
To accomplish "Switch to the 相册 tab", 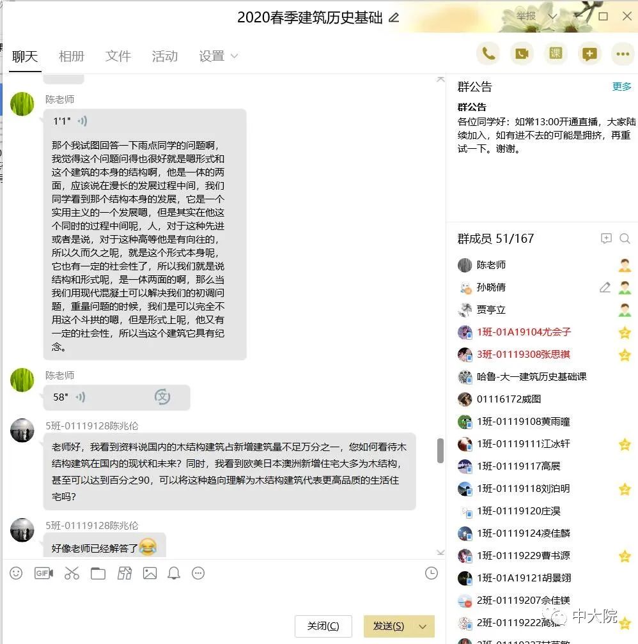I will pyautogui.click(x=72, y=56).
